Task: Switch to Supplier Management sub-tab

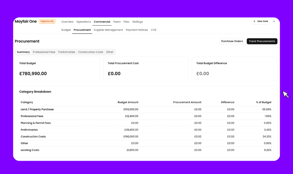Action: 108,30
